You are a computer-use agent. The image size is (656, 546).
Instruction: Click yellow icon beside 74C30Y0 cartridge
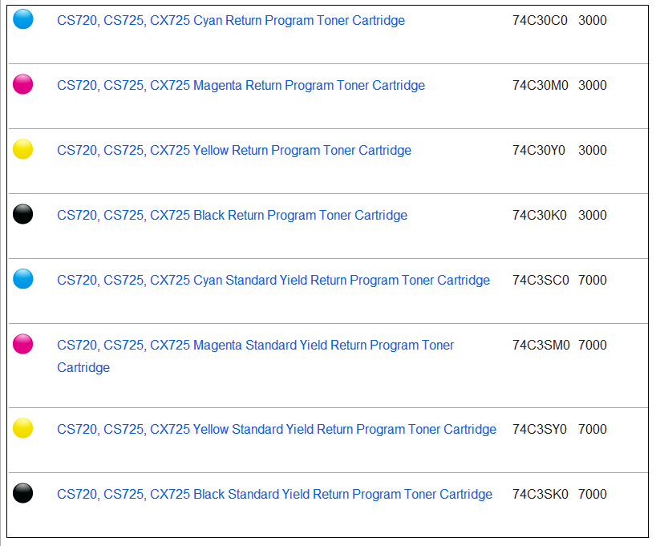[23, 149]
